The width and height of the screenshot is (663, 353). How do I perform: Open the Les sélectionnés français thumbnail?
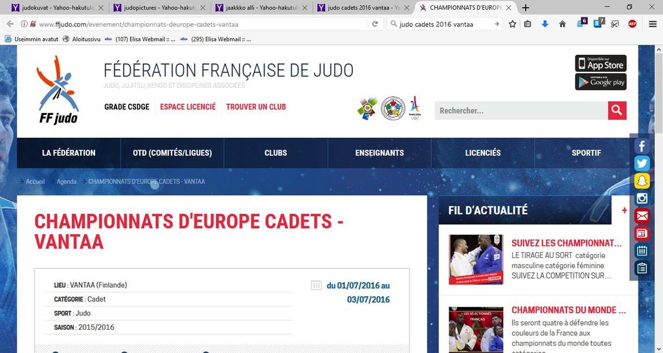pos(476,329)
